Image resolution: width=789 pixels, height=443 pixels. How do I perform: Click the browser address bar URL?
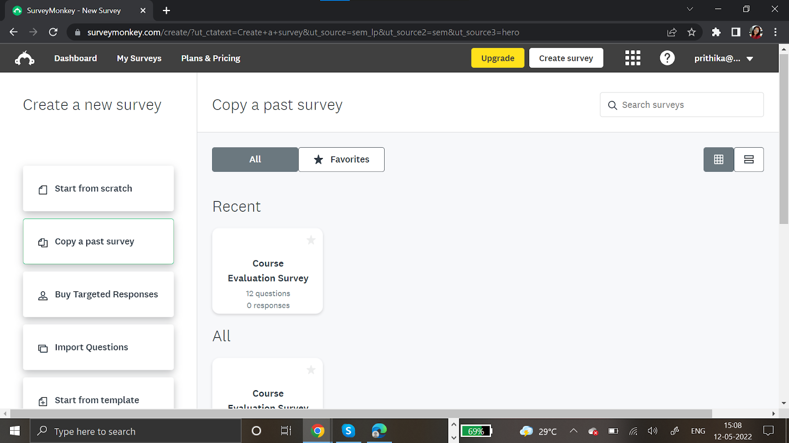303,32
